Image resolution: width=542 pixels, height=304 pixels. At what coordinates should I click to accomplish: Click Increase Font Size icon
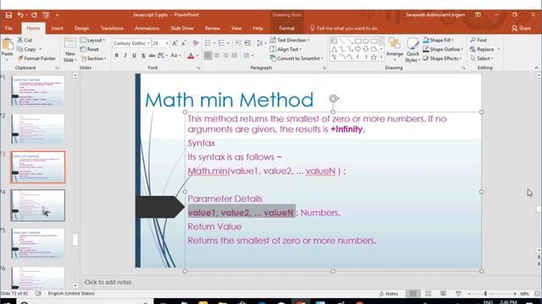pos(175,43)
